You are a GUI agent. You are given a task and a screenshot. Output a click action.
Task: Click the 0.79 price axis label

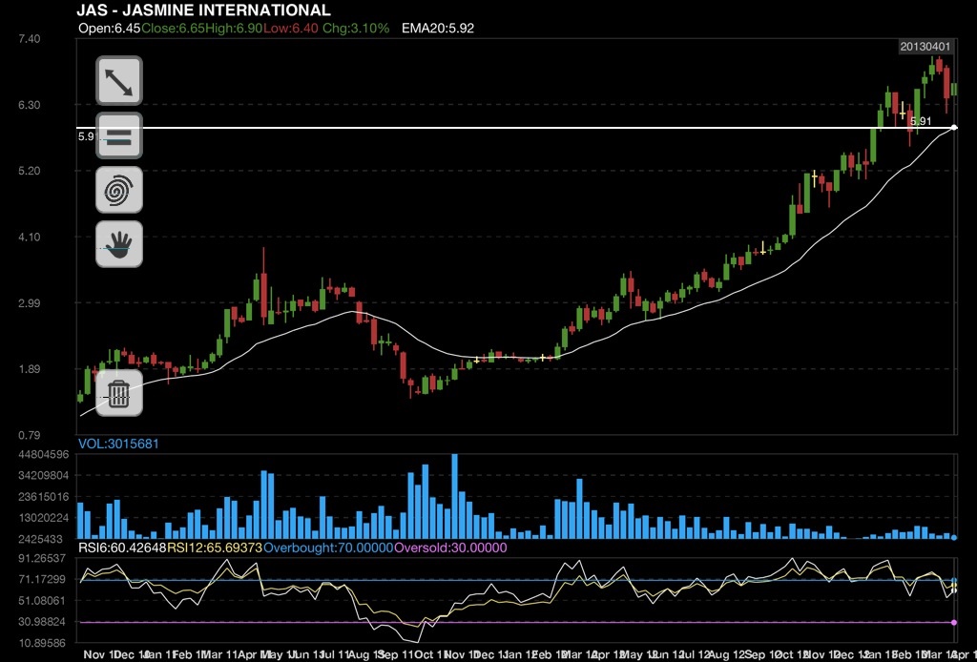30,435
